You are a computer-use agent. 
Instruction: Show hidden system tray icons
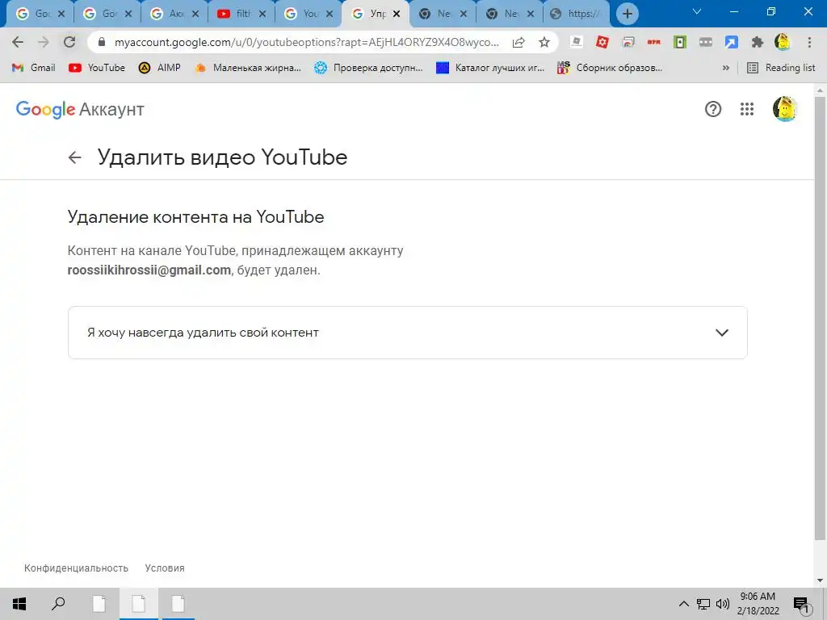(x=683, y=604)
